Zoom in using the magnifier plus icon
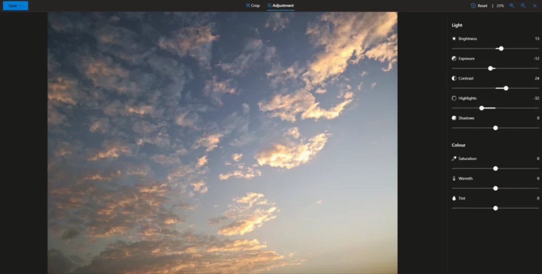Screen dimensions: 542x274 512,6
